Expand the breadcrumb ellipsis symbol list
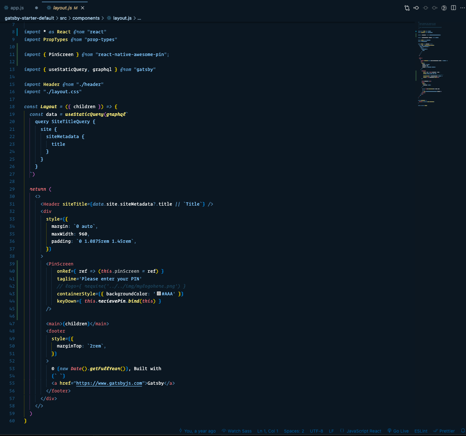466x436 pixels. [139, 18]
